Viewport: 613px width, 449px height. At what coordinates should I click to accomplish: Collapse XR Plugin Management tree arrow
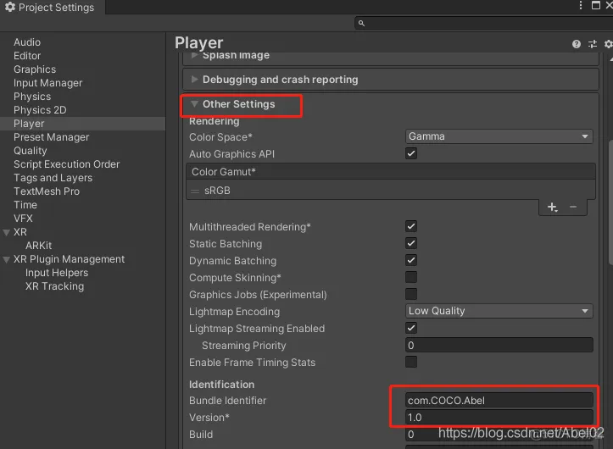click(6, 259)
